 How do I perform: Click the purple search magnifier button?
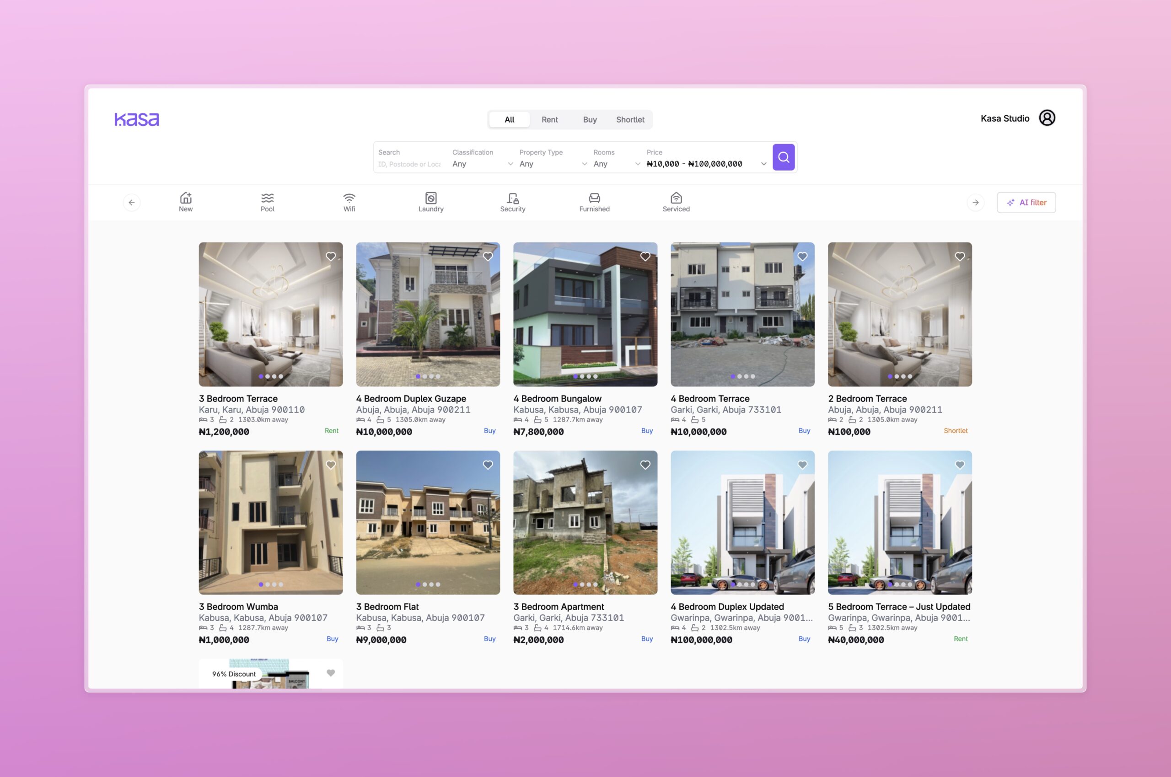point(783,157)
